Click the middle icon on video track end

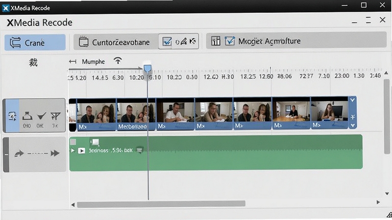352,117
